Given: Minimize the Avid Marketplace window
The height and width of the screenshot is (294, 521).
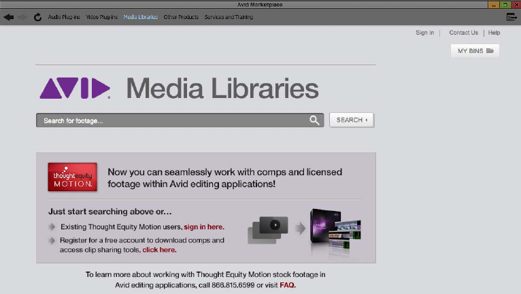Looking at the screenshot, I should pos(493,5).
